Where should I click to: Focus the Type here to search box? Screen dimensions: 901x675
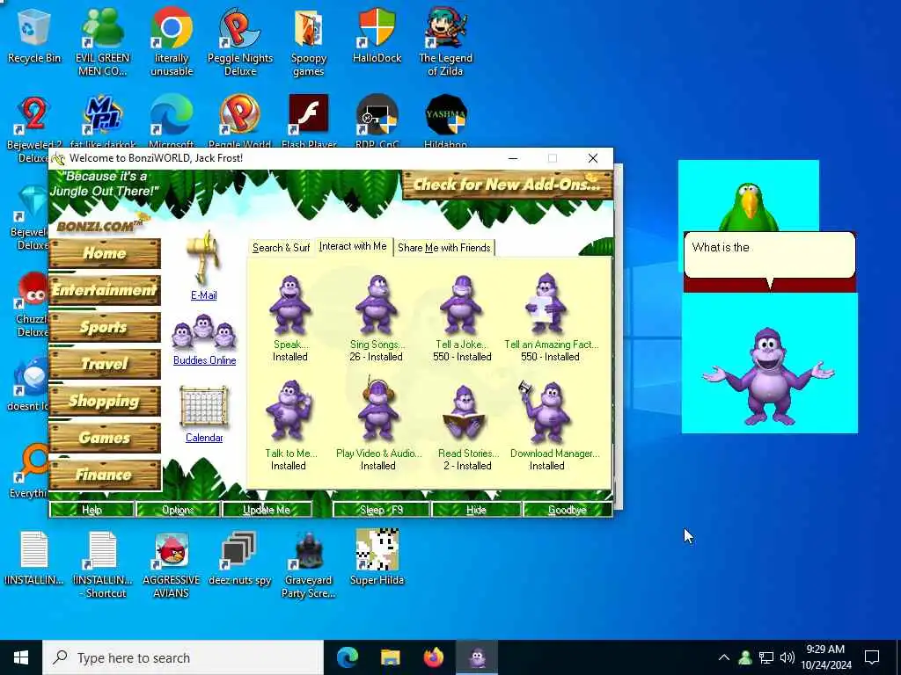click(183, 657)
